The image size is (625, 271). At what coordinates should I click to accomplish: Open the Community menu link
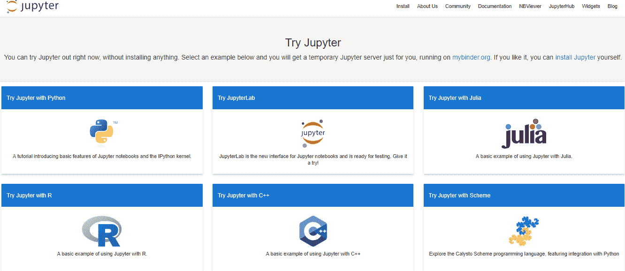pyautogui.click(x=457, y=7)
